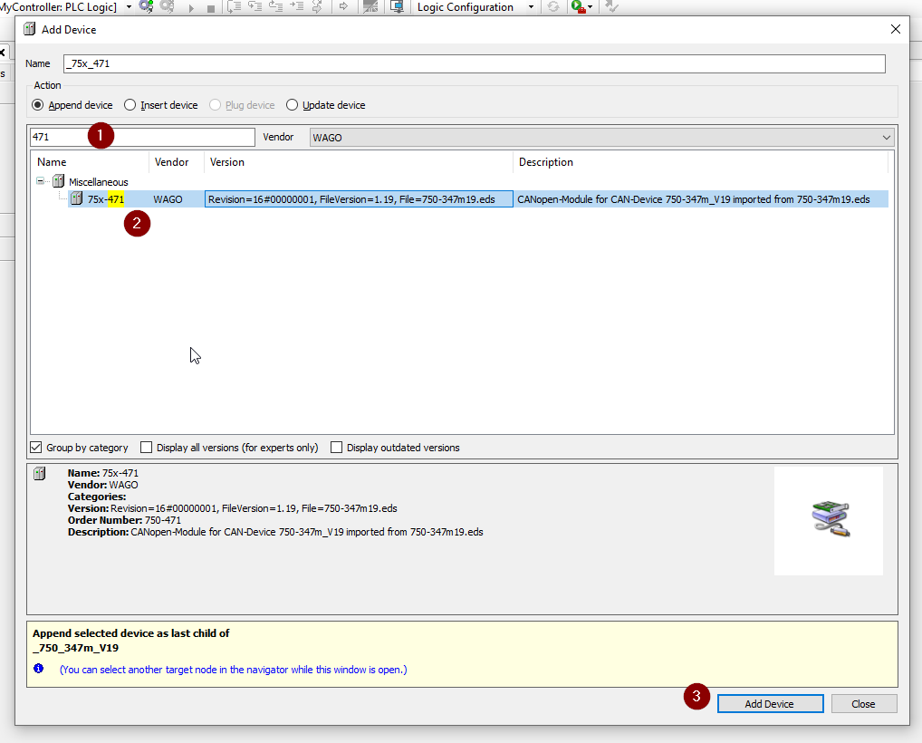The height and width of the screenshot is (743, 922).
Task: Click the device icon in the details panel
Action: click(39, 474)
